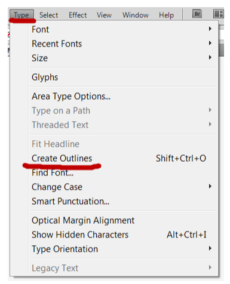Expand the Recent Fonts submenu

click(x=123, y=44)
